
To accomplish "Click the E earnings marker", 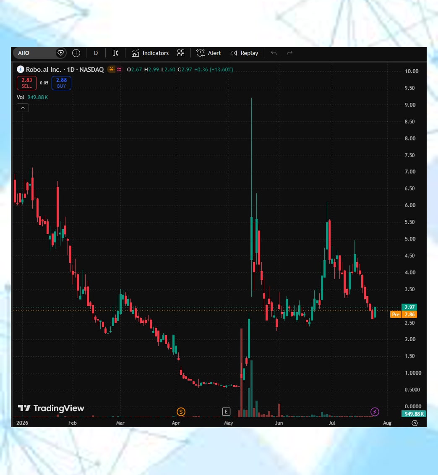I will coord(226,412).
